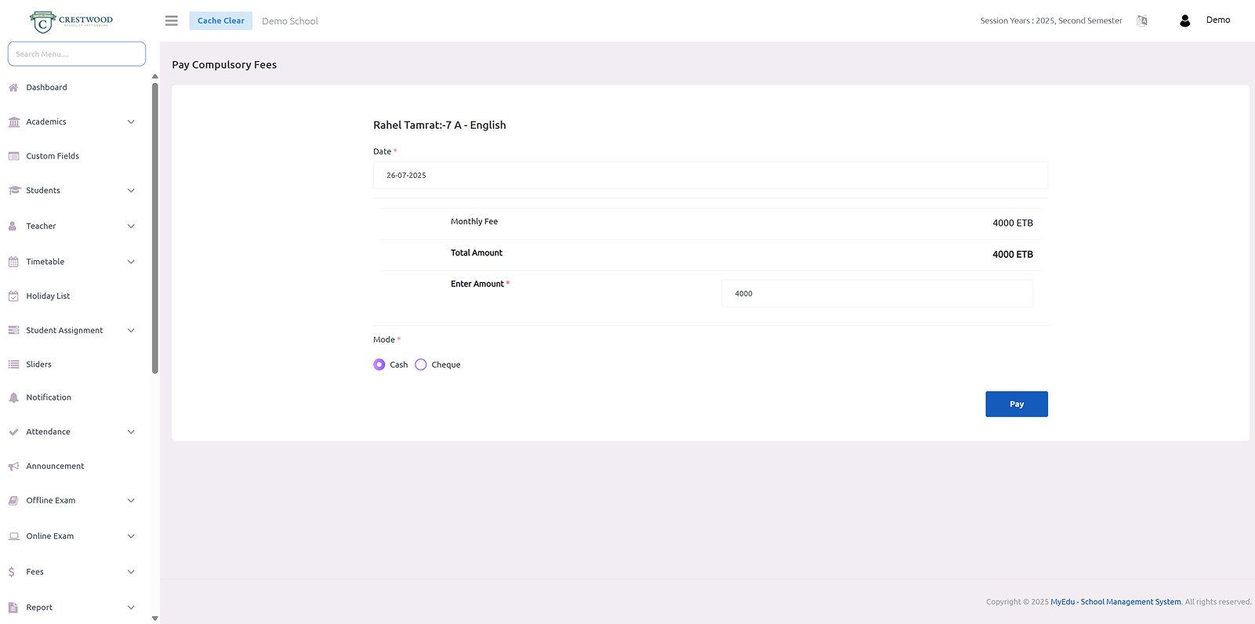Click the hamburger menu toggle icon

coord(171,21)
